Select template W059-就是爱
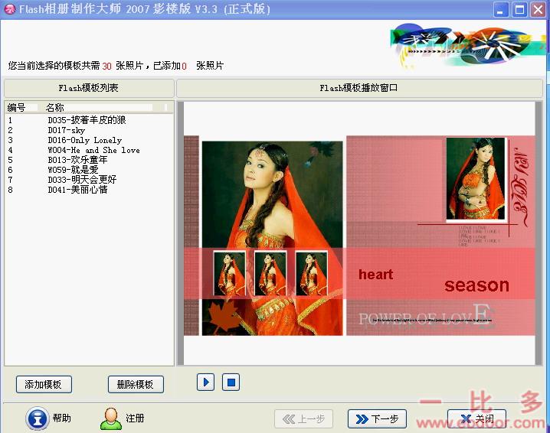The height and width of the screenshot is (433, 550). [x=73, y=170]
